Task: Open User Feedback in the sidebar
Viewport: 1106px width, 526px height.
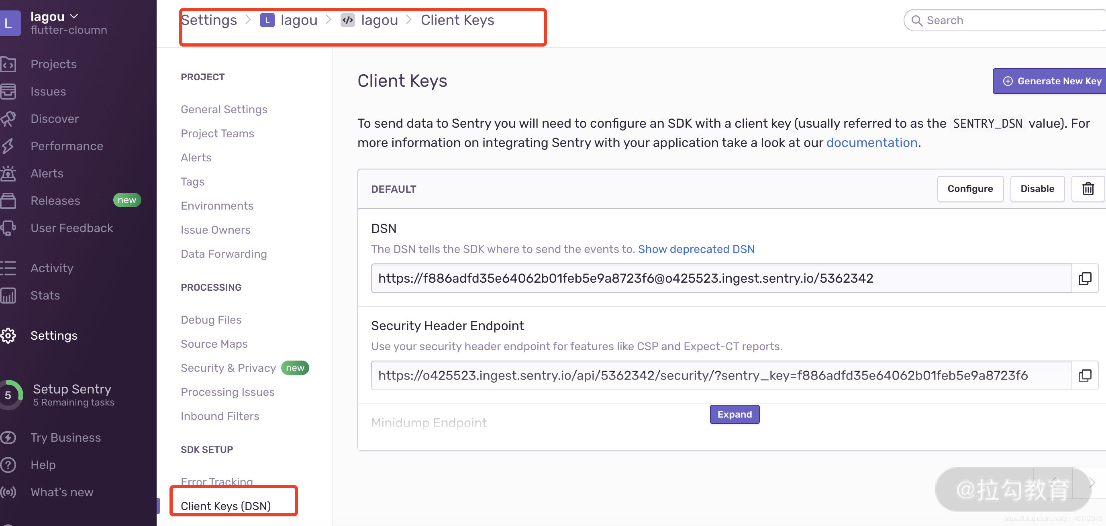Action: click(x=72, y=228)
